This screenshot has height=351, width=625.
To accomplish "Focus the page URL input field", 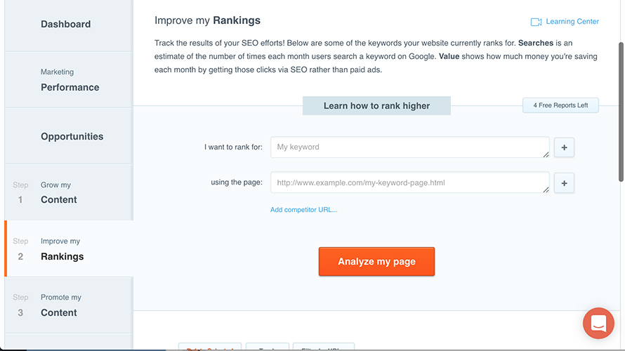I will point(407,183).
